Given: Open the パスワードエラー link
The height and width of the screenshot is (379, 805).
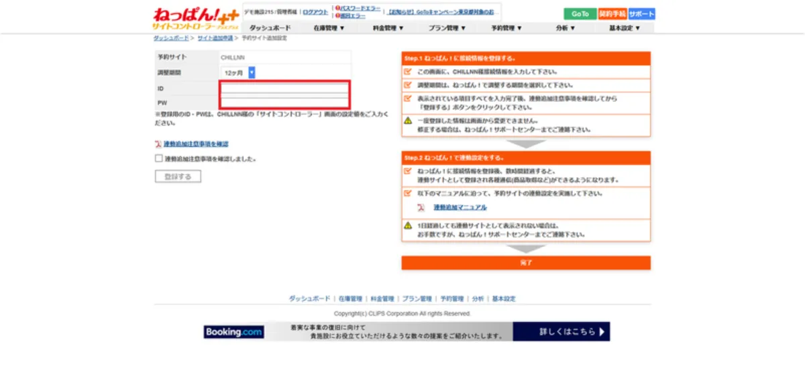Looking at the screenshot, I should tap(360, 8).
